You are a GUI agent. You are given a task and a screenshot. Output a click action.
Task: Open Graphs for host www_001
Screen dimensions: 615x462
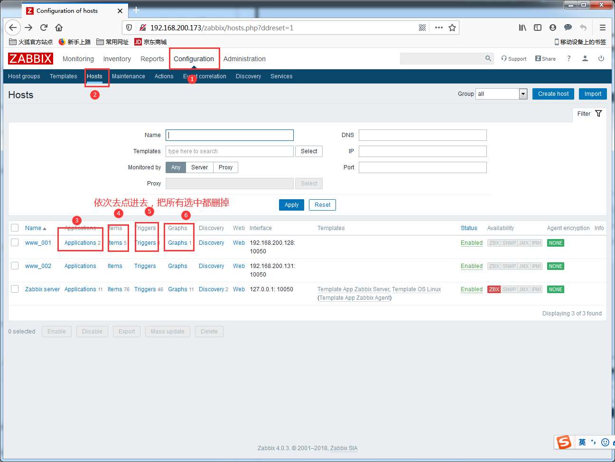click(177, 243)
